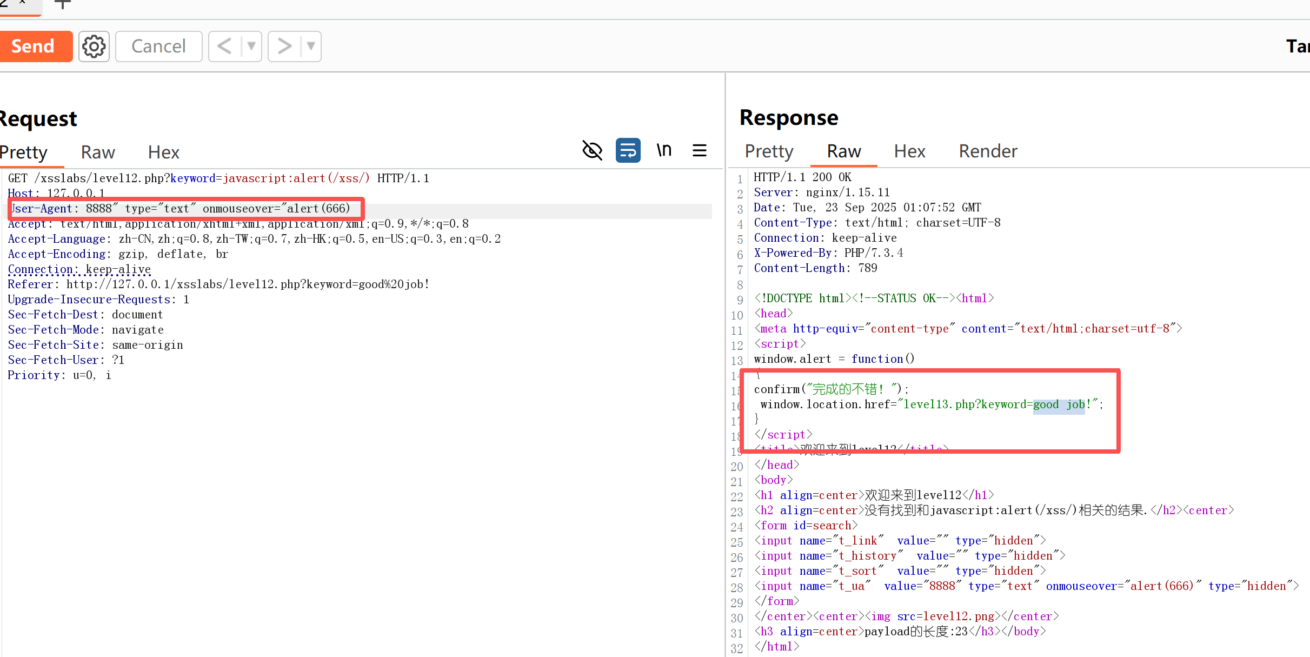This screenshot has width=1310, height=657.
Task: Click the meta http-equiv content-type line
Action: coord(968,329)
